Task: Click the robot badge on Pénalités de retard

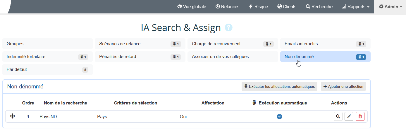Action: click(176, 57)
